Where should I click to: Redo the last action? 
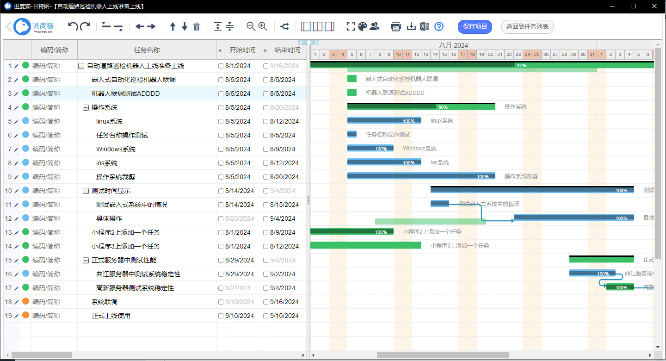[85, 26]
